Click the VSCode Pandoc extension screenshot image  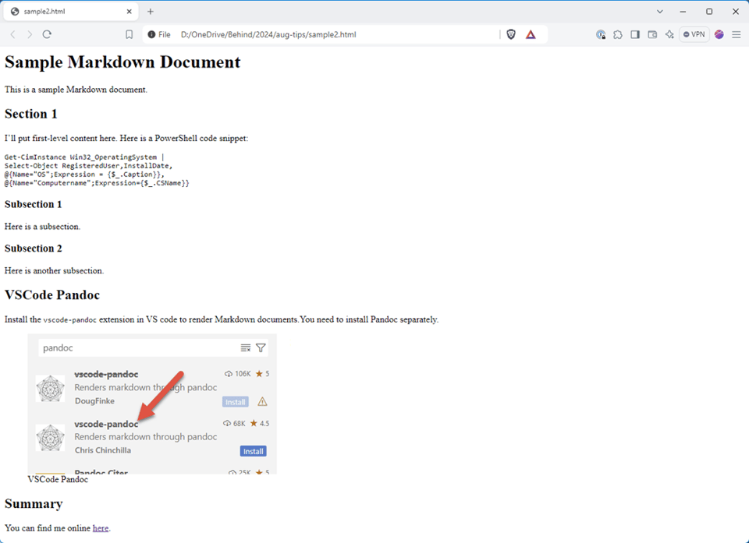[x=152, y=404]
